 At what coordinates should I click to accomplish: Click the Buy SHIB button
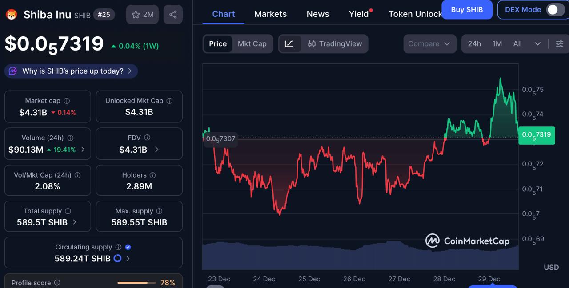[467, 9]
